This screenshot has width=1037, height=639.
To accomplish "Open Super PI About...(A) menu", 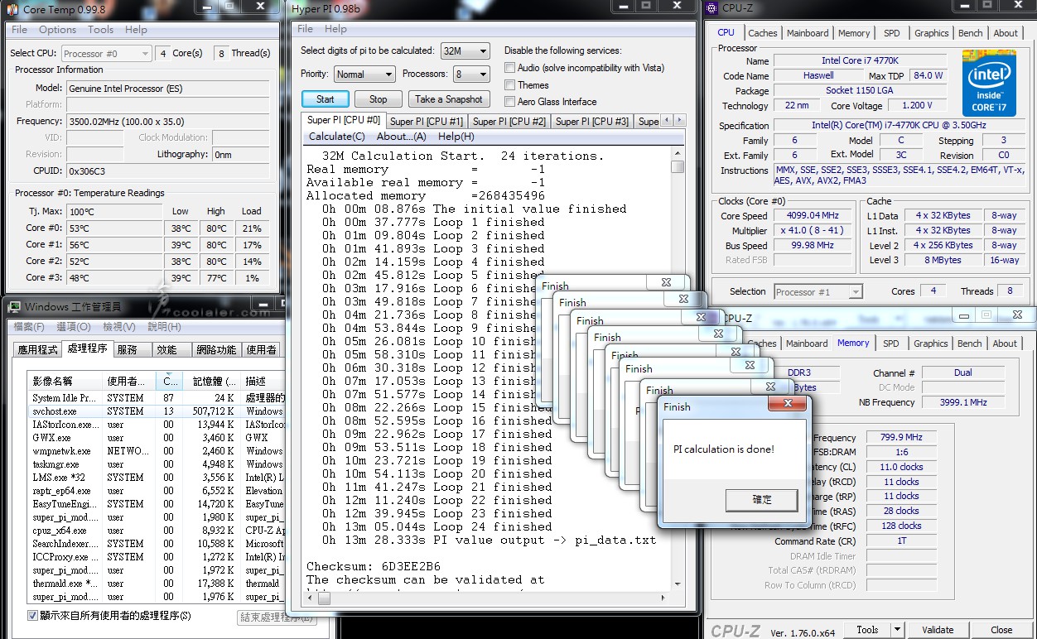I will click(401, 137).
